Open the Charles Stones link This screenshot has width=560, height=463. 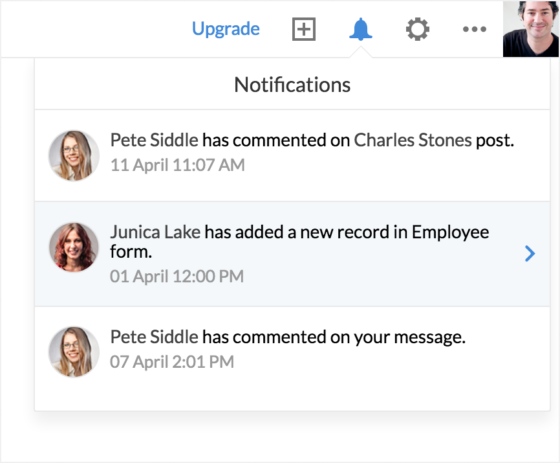pos(413,141)
